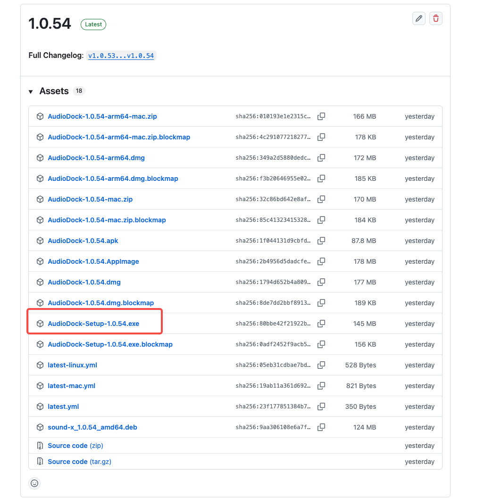Viewport: 493px width, 504px height.
Task: Copy sha256 for Setup-1.0.54.exe.blockmap
Action: 321,344
